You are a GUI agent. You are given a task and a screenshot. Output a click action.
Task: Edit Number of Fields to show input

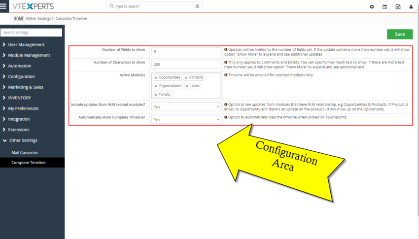point(186,52)
